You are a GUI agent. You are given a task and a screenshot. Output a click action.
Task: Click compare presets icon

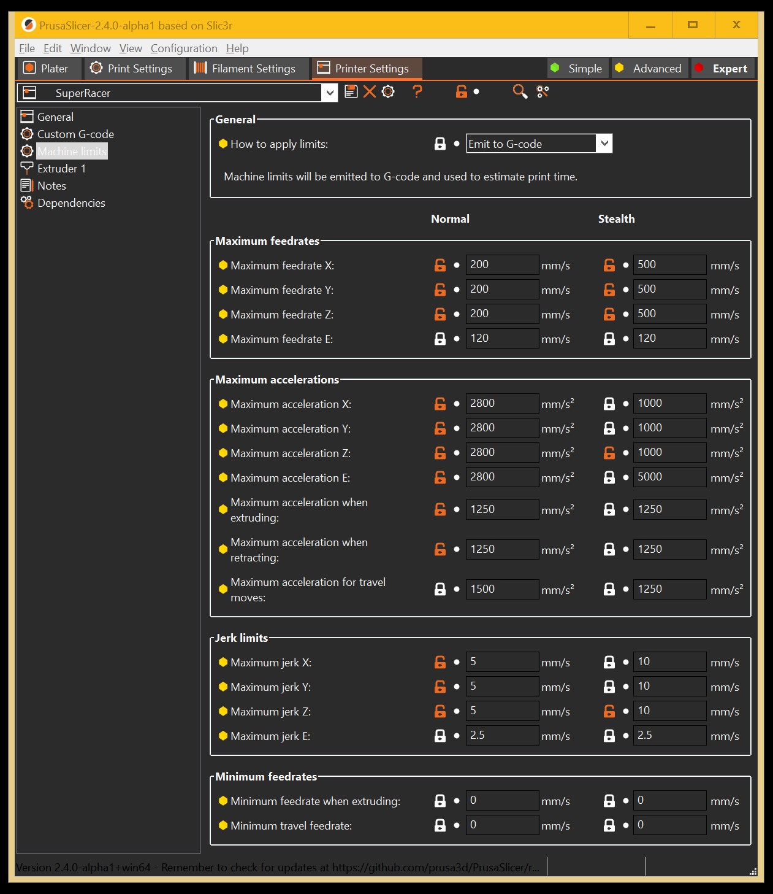tap(543, 92)
